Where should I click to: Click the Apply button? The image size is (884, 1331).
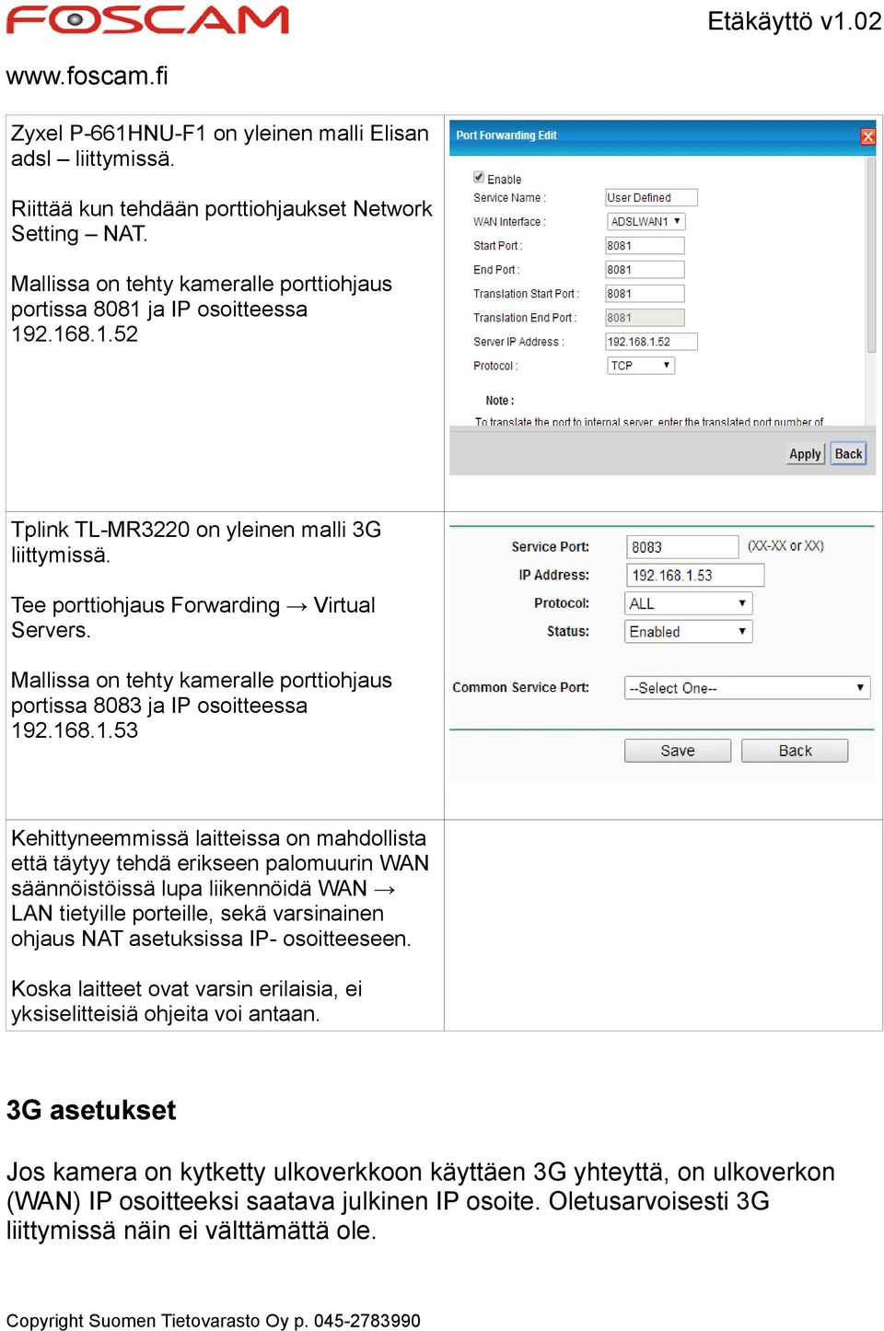click(x=805, y=454)
